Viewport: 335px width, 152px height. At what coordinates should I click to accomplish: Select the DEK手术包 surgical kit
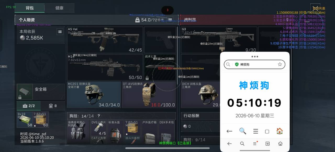pos(166,132)
